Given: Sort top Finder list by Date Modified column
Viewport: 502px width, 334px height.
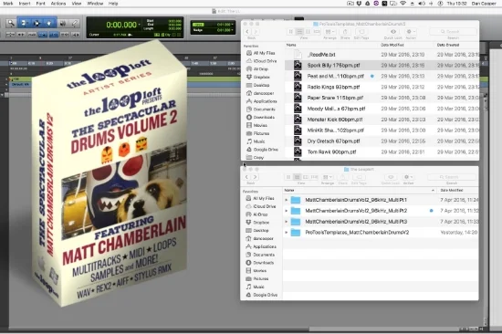Looking at the screenshot, I should click(x=405, y=45).
